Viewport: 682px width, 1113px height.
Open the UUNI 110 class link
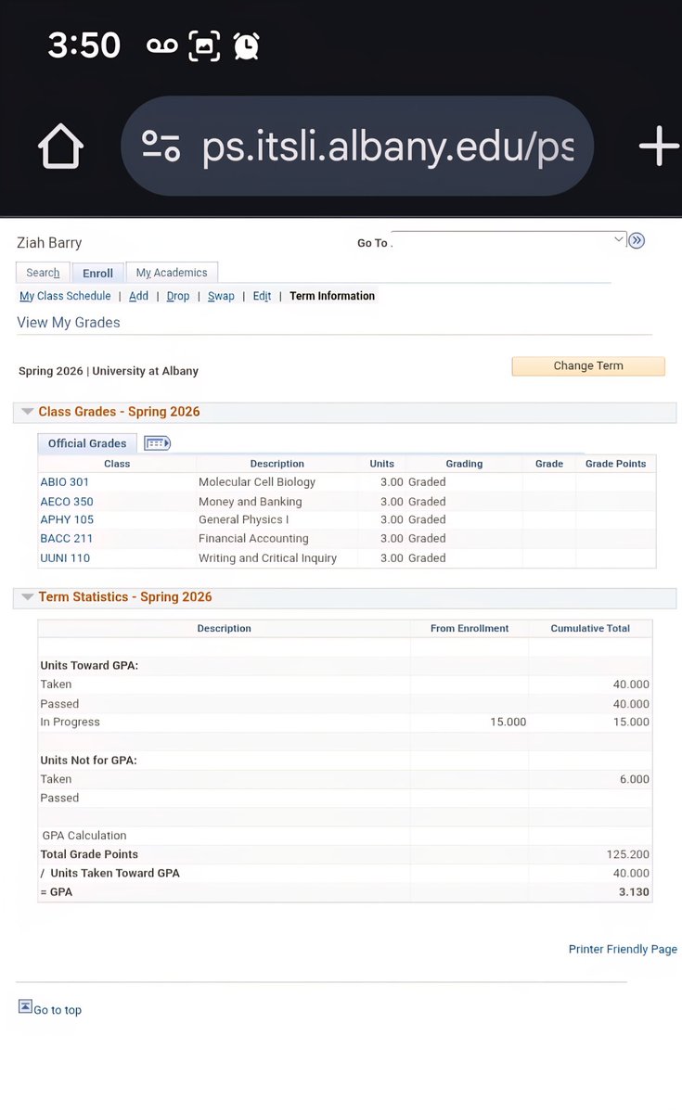pyautogui.click(x=65, y=558)
